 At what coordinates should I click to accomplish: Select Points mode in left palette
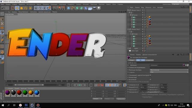pyautogui.click(x=2, y=32)
